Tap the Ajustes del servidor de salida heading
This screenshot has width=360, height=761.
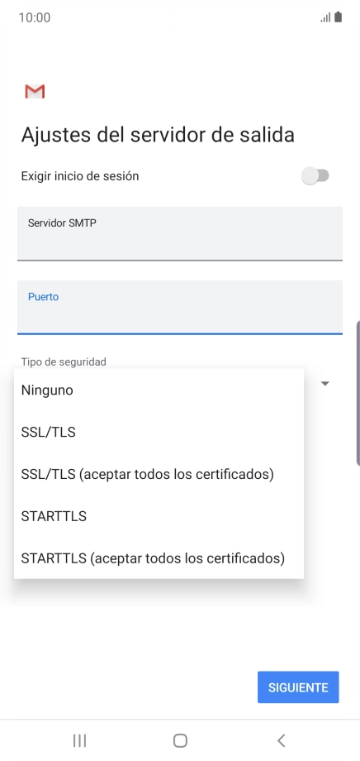click(158, 135)
